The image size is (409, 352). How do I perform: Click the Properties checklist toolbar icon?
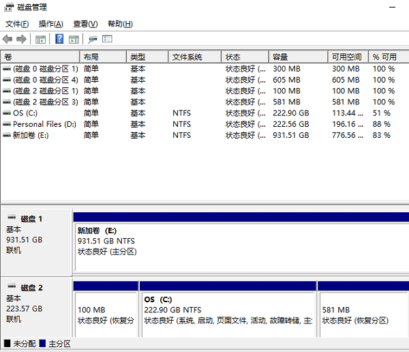pyautogui.click(x=107, y=39)
